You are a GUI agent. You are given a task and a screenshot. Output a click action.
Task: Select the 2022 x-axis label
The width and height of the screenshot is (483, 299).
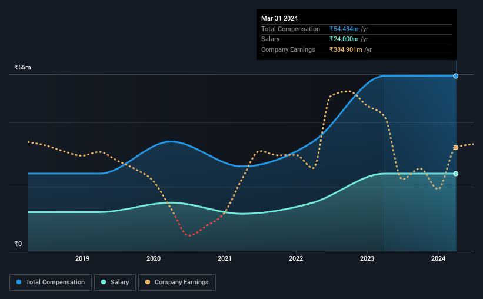pos(296,258)
